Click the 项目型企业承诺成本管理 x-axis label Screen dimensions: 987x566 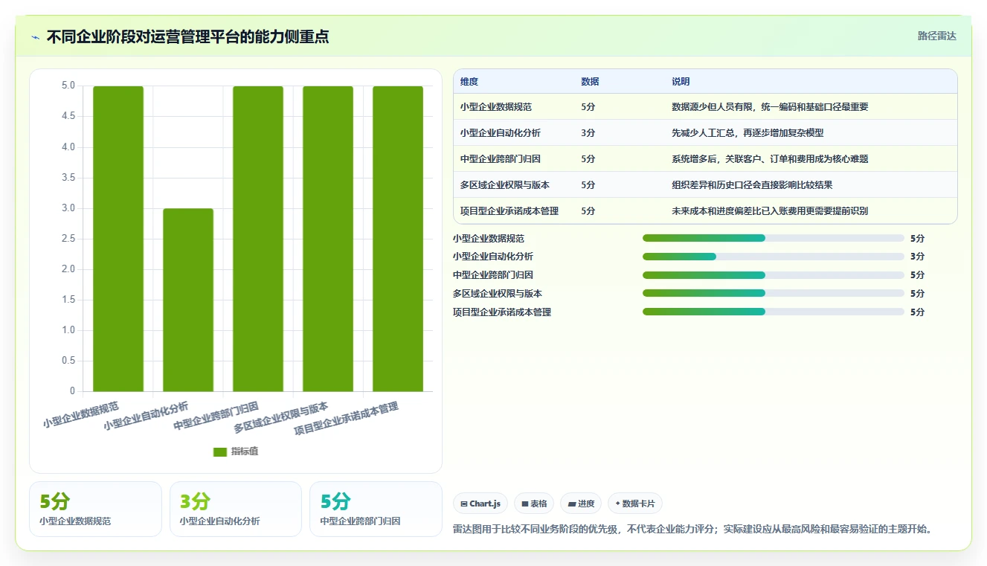(x=346, y=419)
